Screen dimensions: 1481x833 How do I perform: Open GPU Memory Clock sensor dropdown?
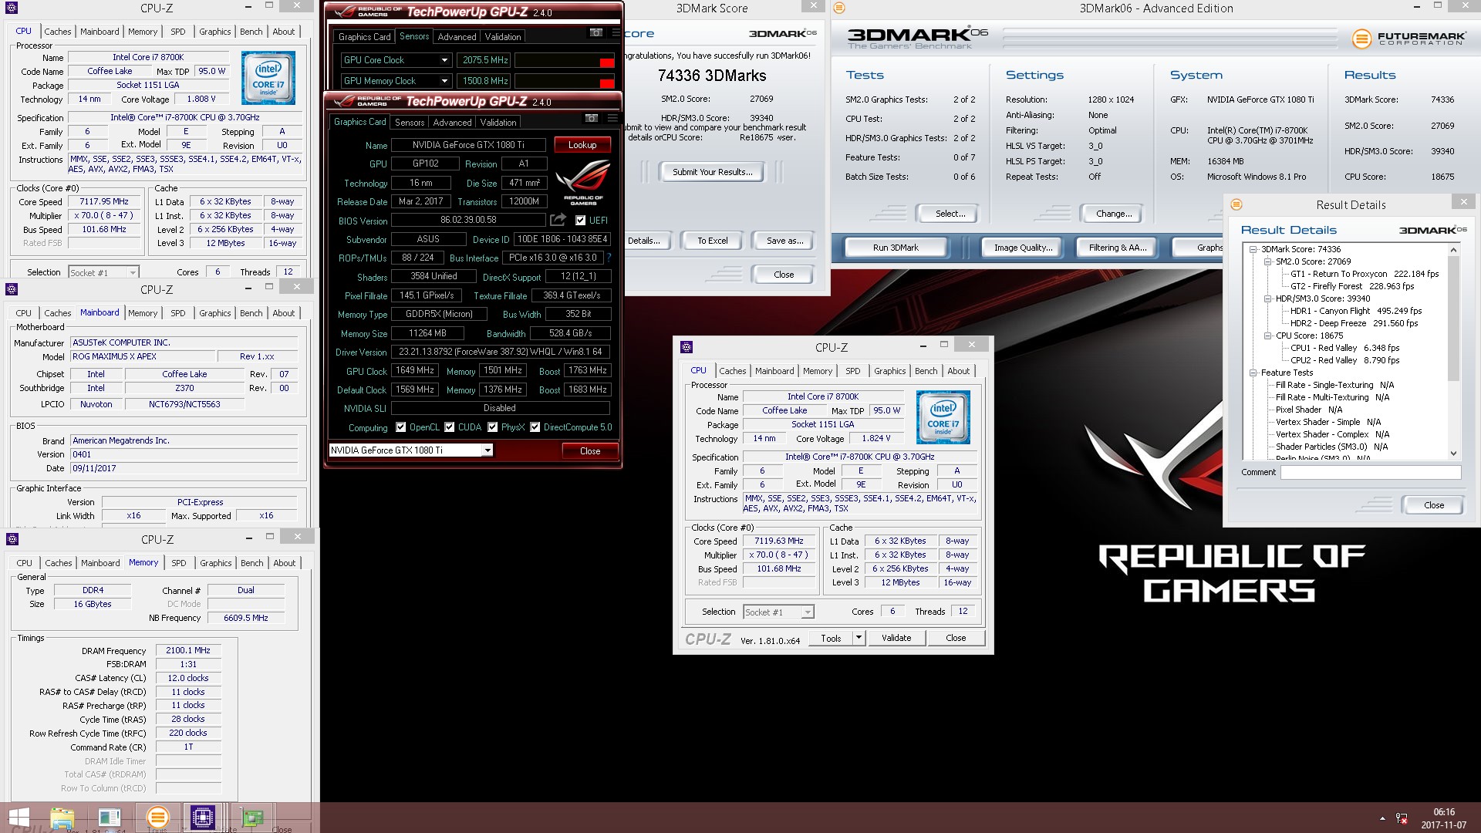tap(444, 81)
